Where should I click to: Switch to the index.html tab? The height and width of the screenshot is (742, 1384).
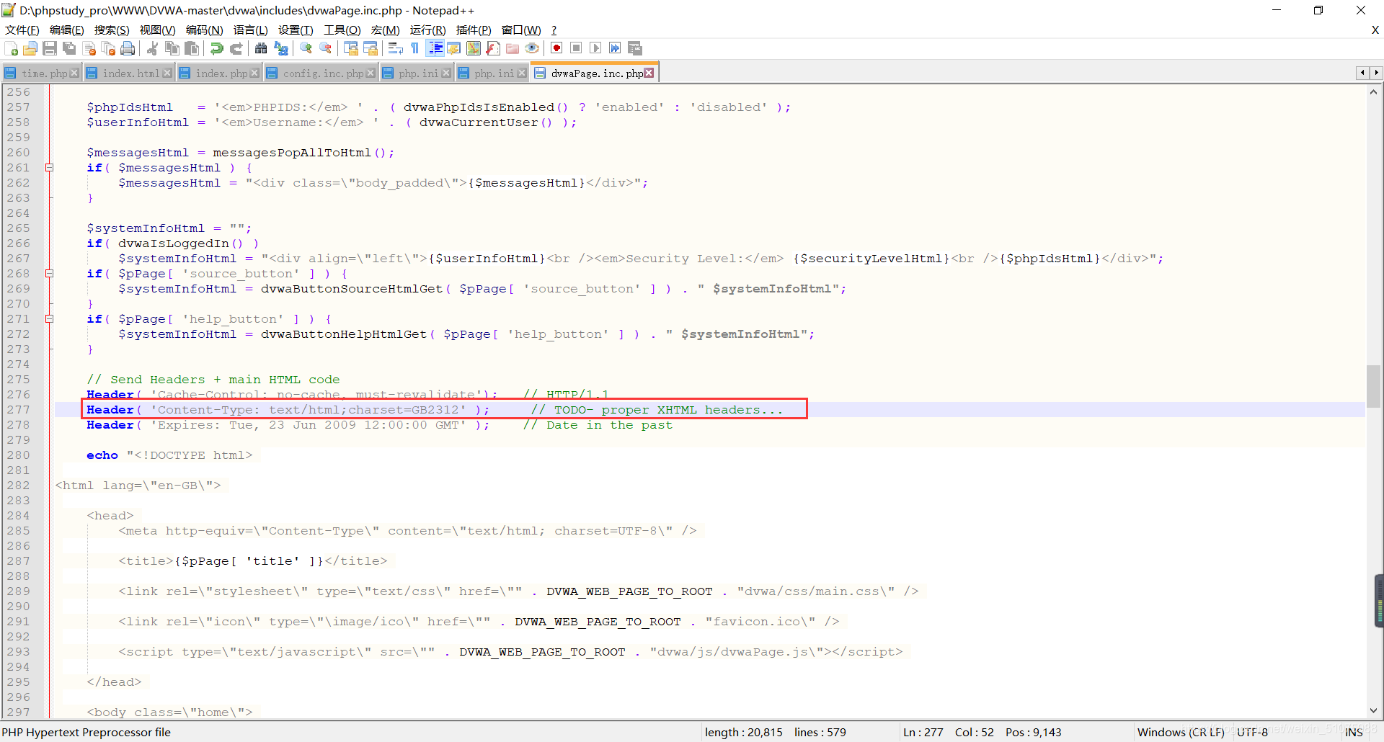tap(128, 73)
